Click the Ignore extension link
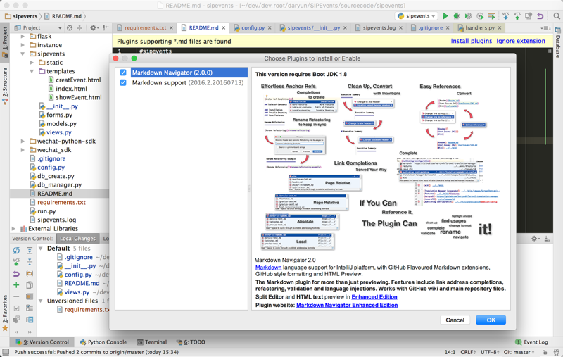 tap(521, 41)
